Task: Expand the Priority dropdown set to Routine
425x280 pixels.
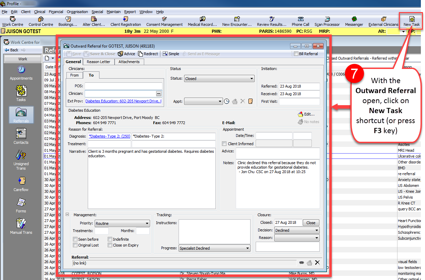Action: coord(122,223)
